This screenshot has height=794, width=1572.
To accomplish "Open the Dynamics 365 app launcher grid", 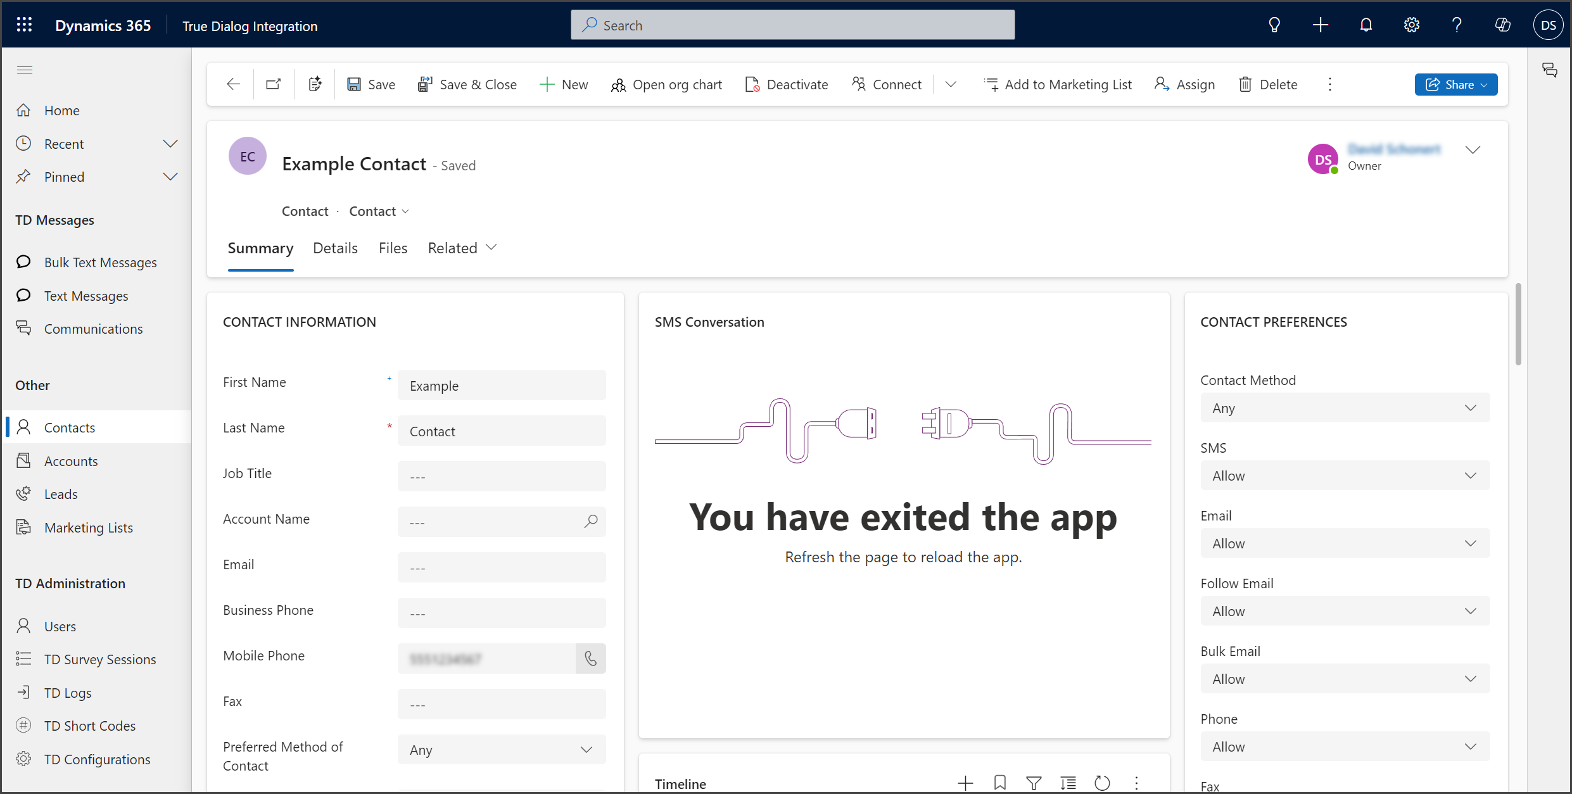I will 24,25.
